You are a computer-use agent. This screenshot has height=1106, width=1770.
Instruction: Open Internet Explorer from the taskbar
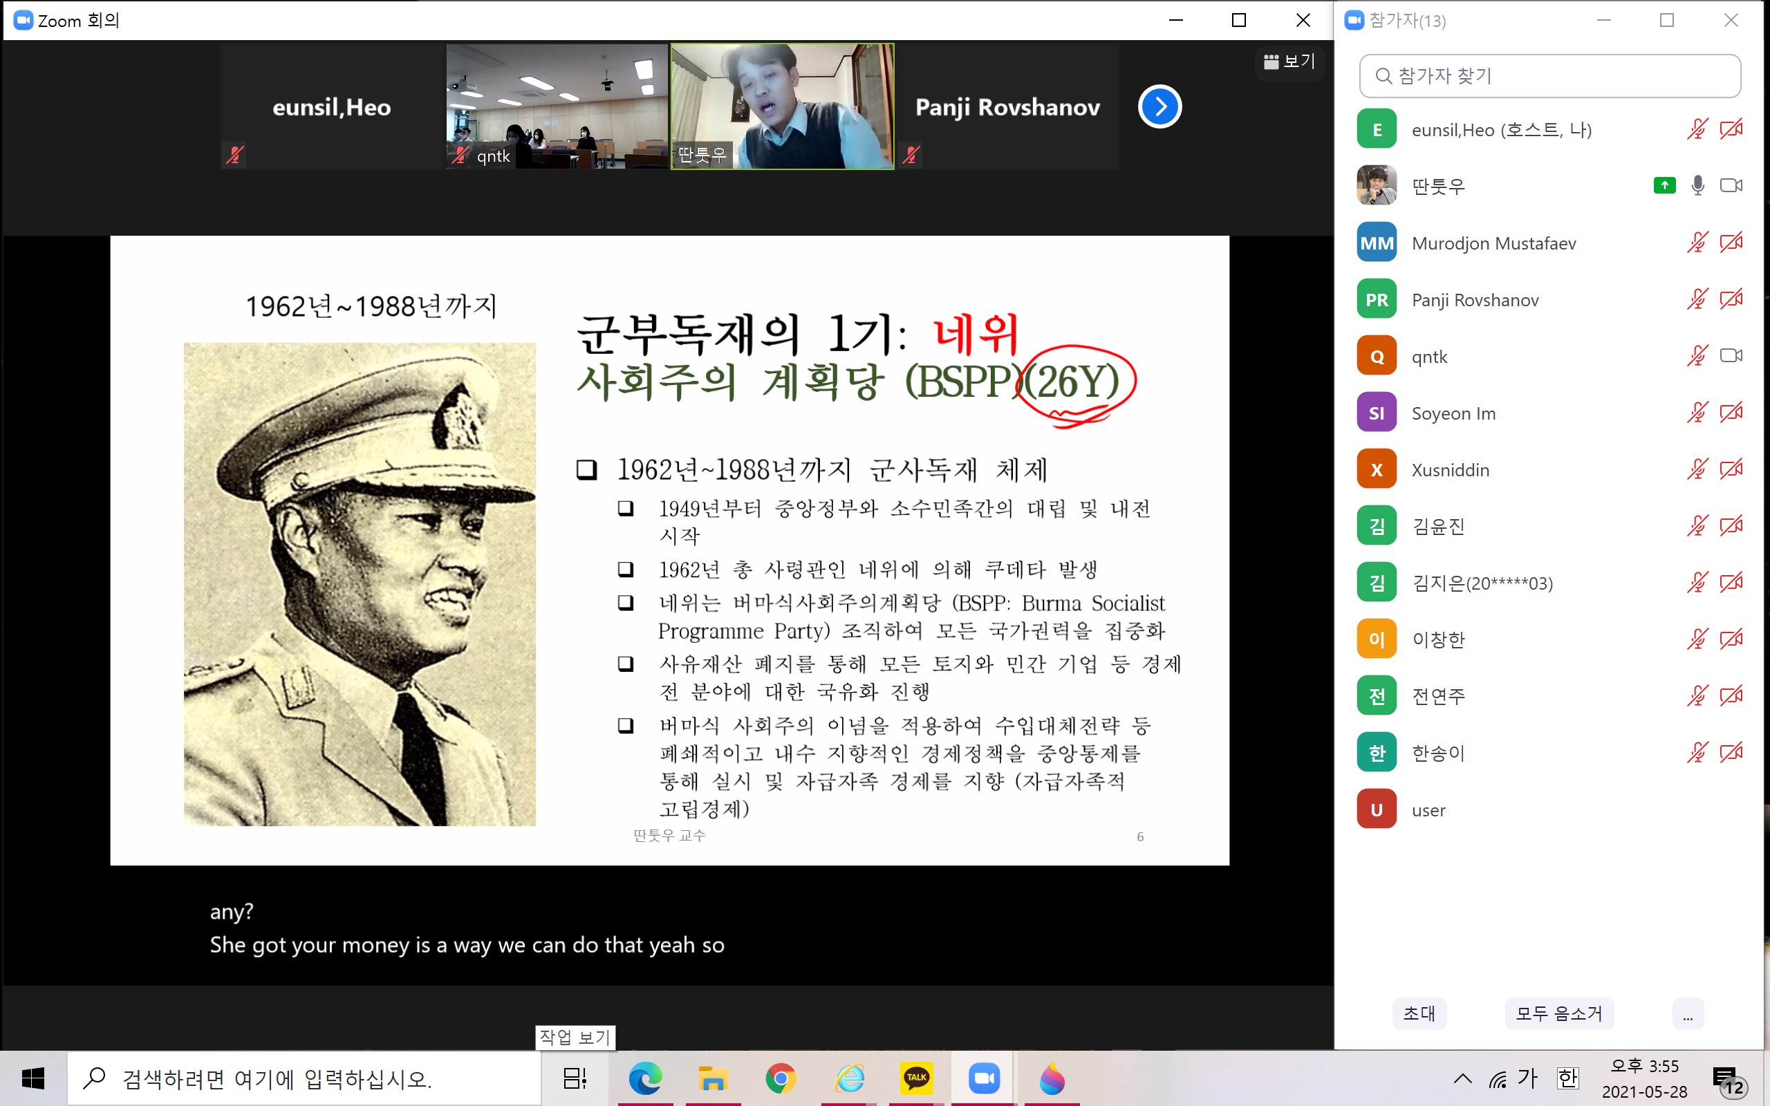848,1078
